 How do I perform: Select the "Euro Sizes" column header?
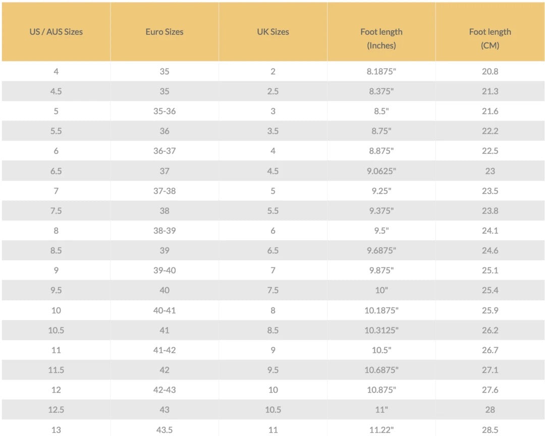pyautogui.click(x=165, y=32)
